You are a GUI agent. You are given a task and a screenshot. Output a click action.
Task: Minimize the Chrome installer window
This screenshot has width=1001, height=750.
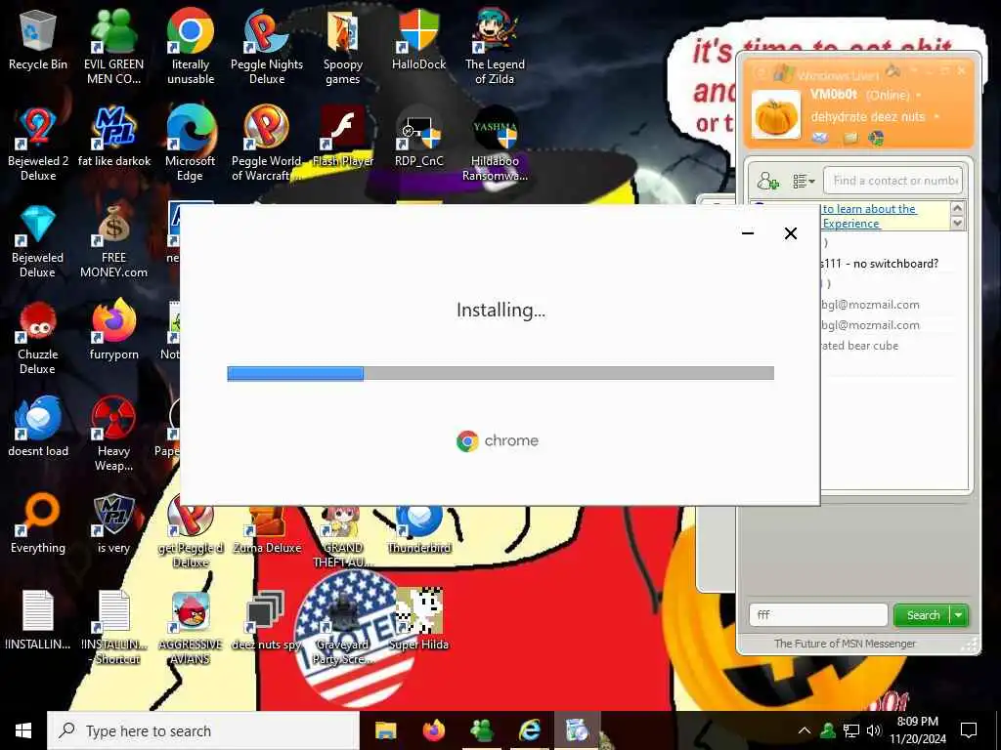748,233
